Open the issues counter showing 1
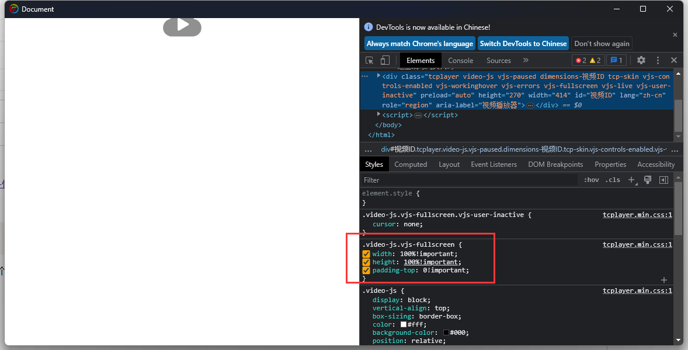Image resolution: width=688 pixels, height=350 pixels. tap(617, 61)
